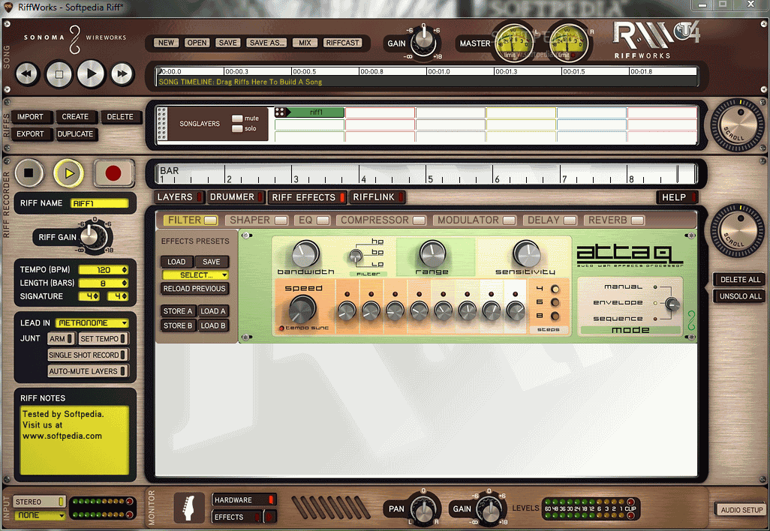The width and height of the screenshot is (770, 531).
Task: Click the bandwidth knob on filter
Action: pyautogui.click(x=305, y=253)
